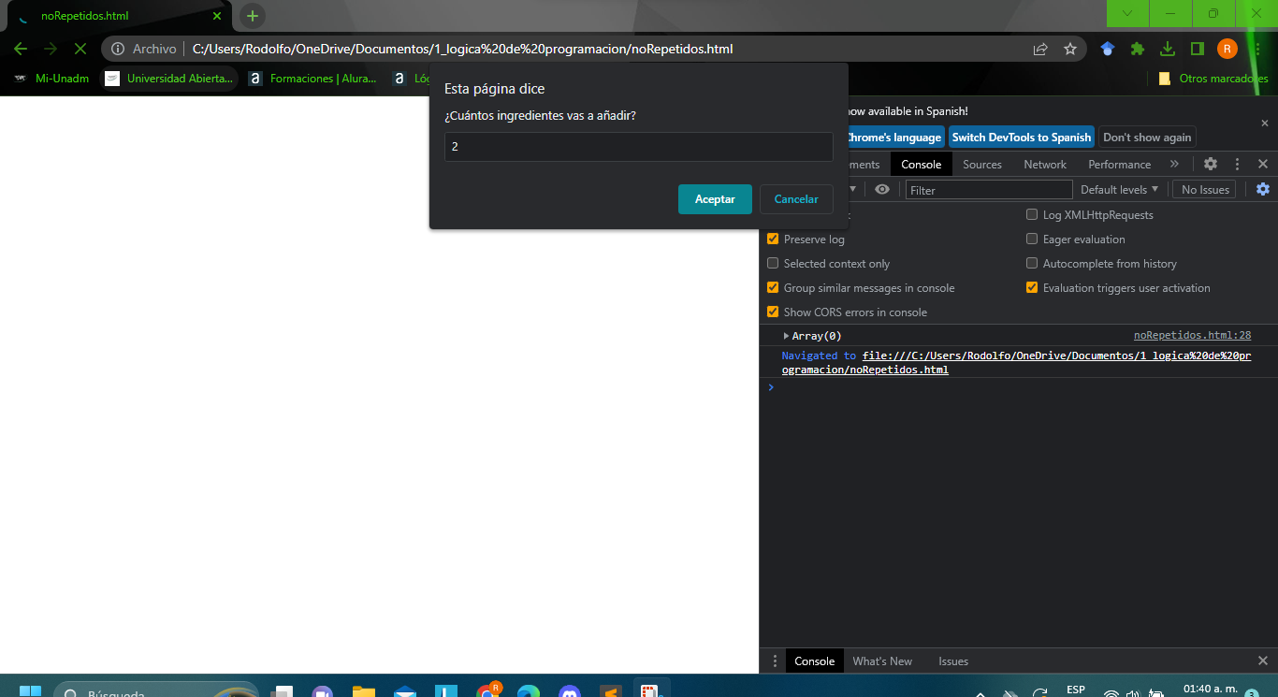Viewport: 1278px width, 697px height.
Task: Uncheck Preserve log checkbox
Action: pos(773,240)
